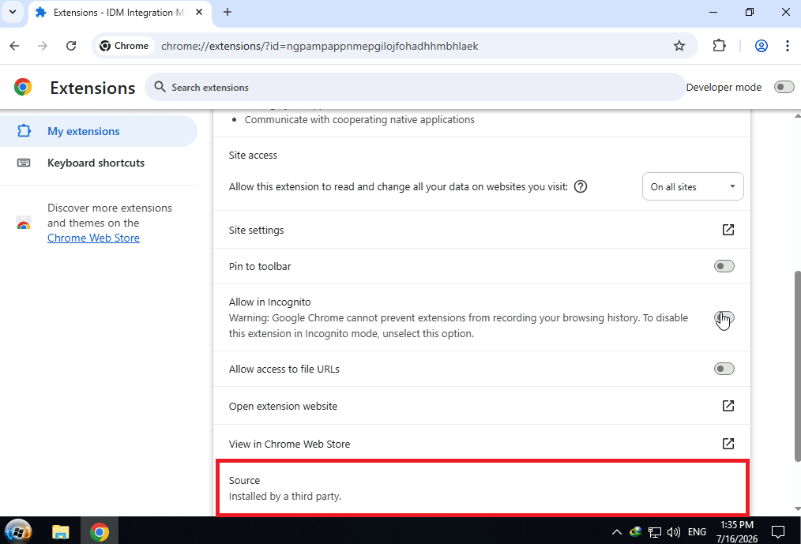Open the Chrome three-dot menu
This screenshot has height=544, width=801.
788,46
